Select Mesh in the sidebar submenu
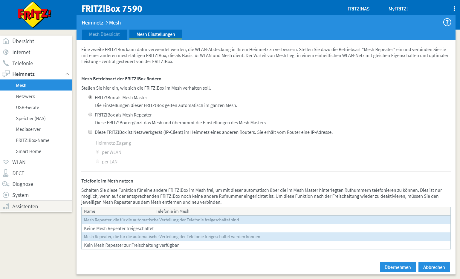Viewport: 460px width, 279px height. tap(36, 85)
